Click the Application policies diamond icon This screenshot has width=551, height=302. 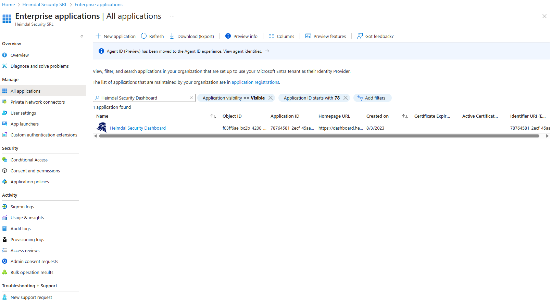pyautogui.click(x=5, y=182)
